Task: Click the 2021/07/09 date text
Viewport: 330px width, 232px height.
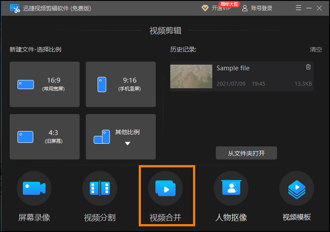Action: click(x=231, y=83)
